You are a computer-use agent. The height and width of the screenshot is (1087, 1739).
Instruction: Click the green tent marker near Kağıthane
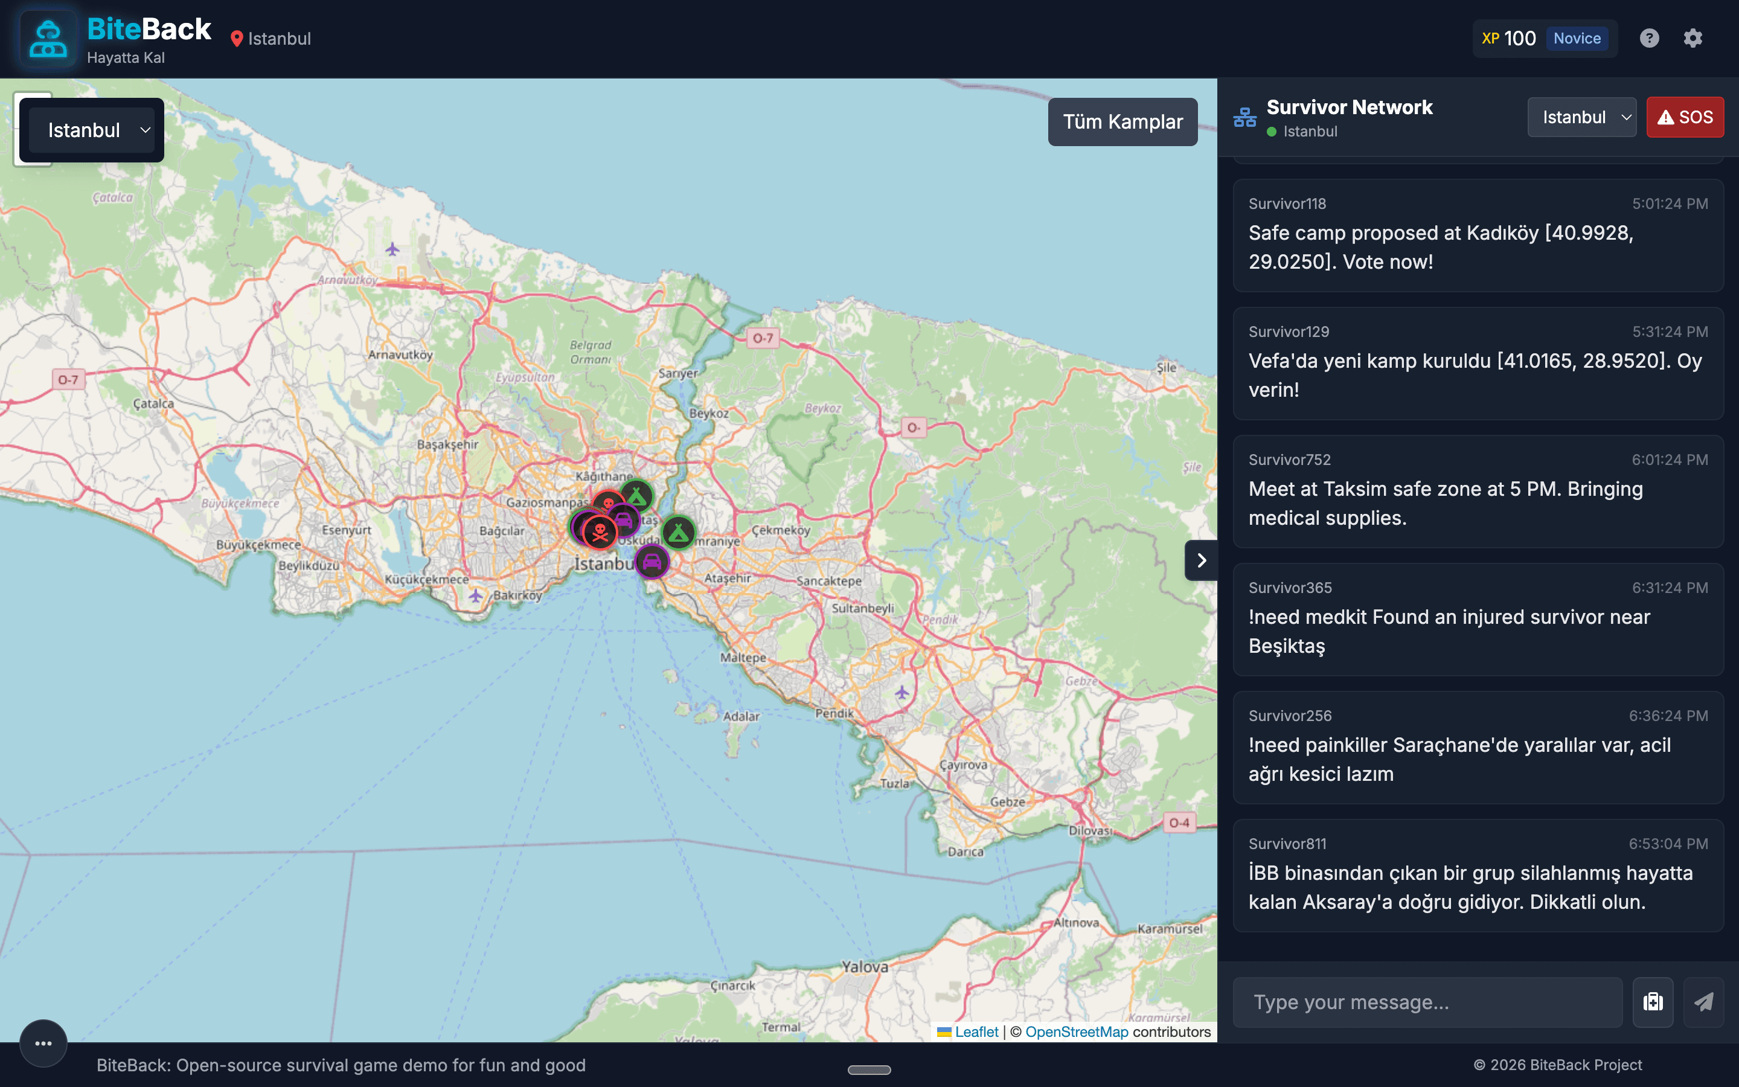636,495
